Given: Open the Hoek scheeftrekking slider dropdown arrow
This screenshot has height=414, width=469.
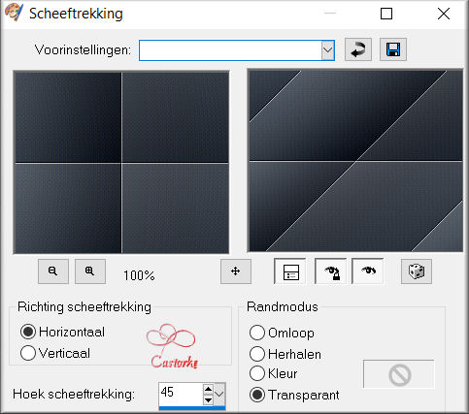Looking at the screenshot, I should 219,394.
